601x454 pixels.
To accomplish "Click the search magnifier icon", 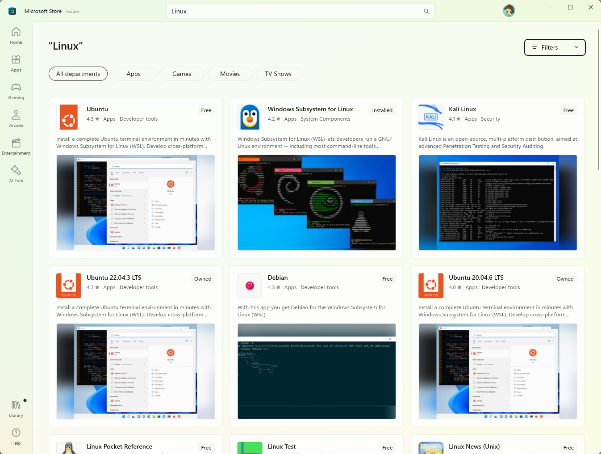I will tap(426, 11).
